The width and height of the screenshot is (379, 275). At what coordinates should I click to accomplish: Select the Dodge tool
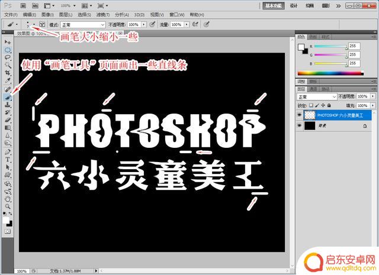tap(8, 143)
